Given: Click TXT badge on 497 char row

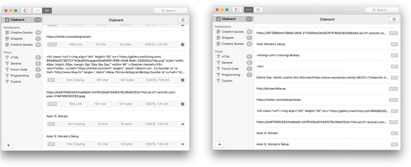Looking at the screenshot, I should [x=51, y=80].
